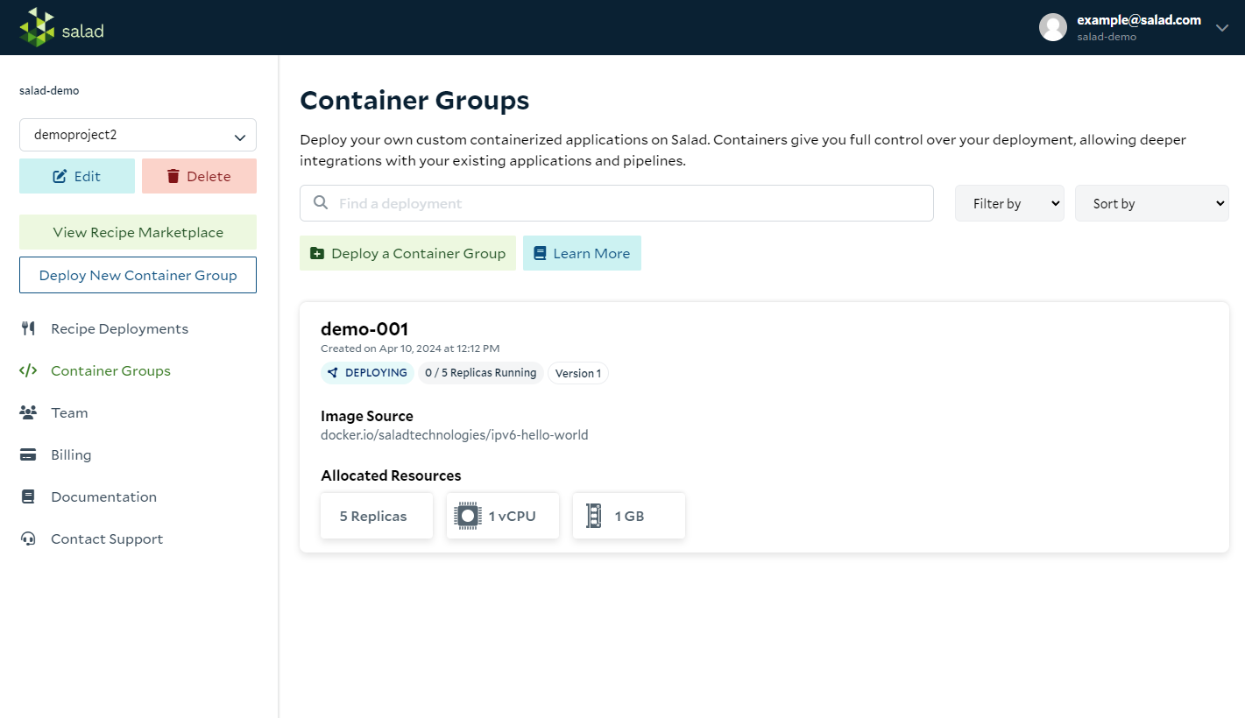Click the 0 / 5 Replicas Running badge

click(x=480, y=373)
